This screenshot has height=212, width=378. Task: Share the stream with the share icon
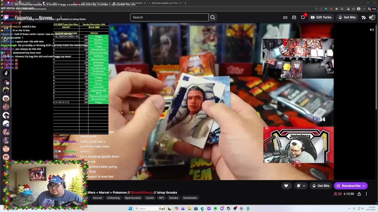point(359,194)
